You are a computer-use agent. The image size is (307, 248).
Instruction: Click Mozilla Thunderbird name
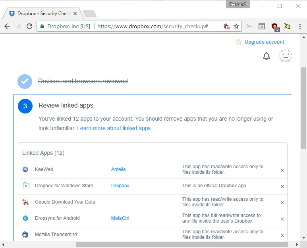56,234
